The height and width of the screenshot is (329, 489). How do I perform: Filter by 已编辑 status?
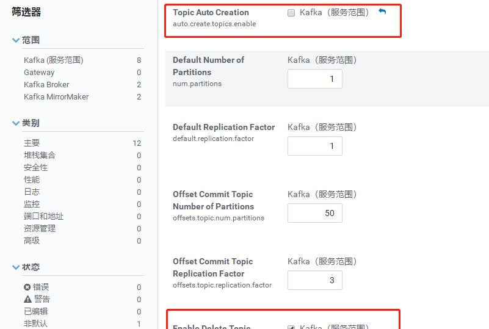35,311
